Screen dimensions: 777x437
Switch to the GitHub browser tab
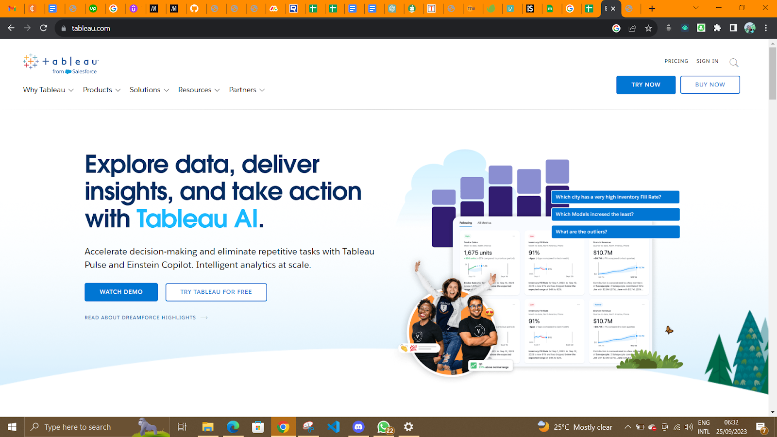(x=194, y=8)
